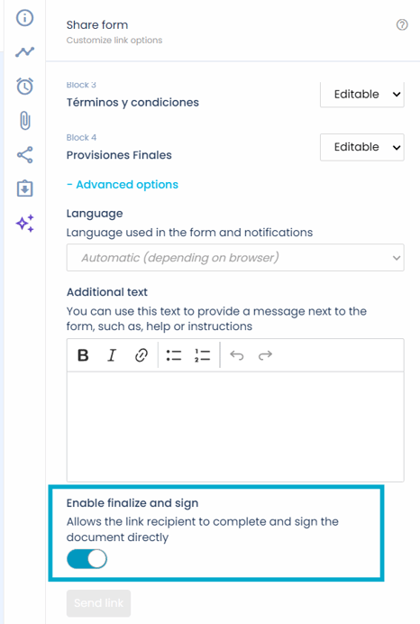Insert a bulleted list

[x=174, y=355]
